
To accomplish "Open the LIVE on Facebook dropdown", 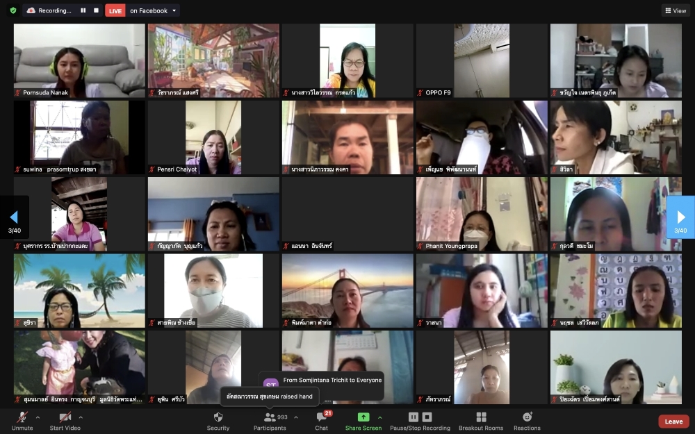I will pos(173,10).
